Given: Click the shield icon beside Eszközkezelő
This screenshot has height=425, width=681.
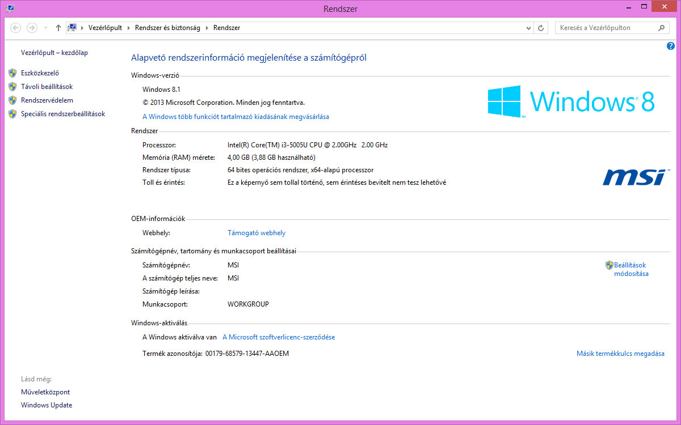Looking at the screenshot, I should click(x=12, y=73).
